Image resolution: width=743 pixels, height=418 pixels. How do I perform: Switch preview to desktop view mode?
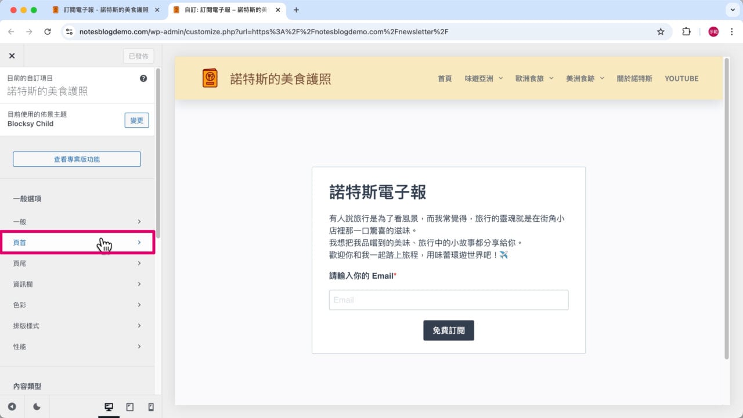(109, 407)
